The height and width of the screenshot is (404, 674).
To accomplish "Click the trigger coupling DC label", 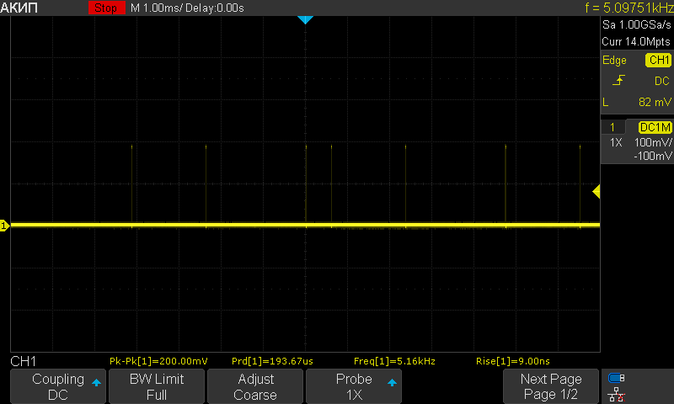I will point(662,81).
